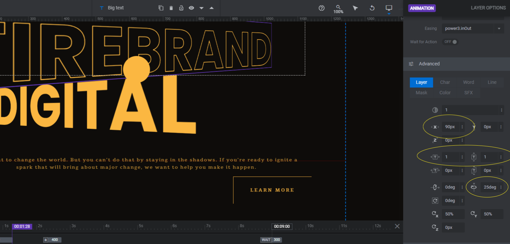Select the Layer animation tab
Viewport: 510px width, 244px height.
[x=421, y=82]
